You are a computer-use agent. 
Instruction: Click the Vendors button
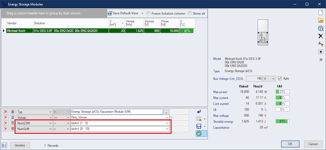pos(20,145)
